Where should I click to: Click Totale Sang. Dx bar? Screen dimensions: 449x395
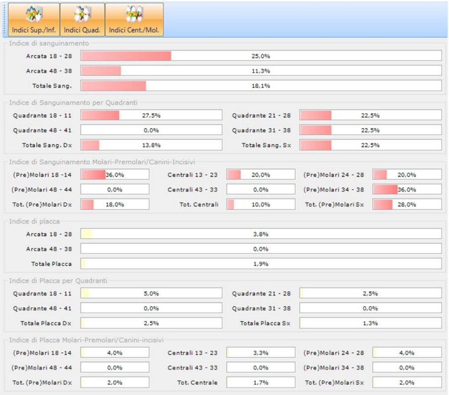151,145
